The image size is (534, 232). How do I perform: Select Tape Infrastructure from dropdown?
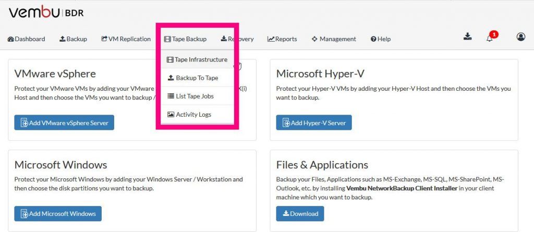click(197, 59)
